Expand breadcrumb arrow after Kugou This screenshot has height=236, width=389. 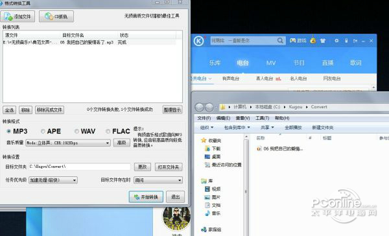[x=307, y=107]
